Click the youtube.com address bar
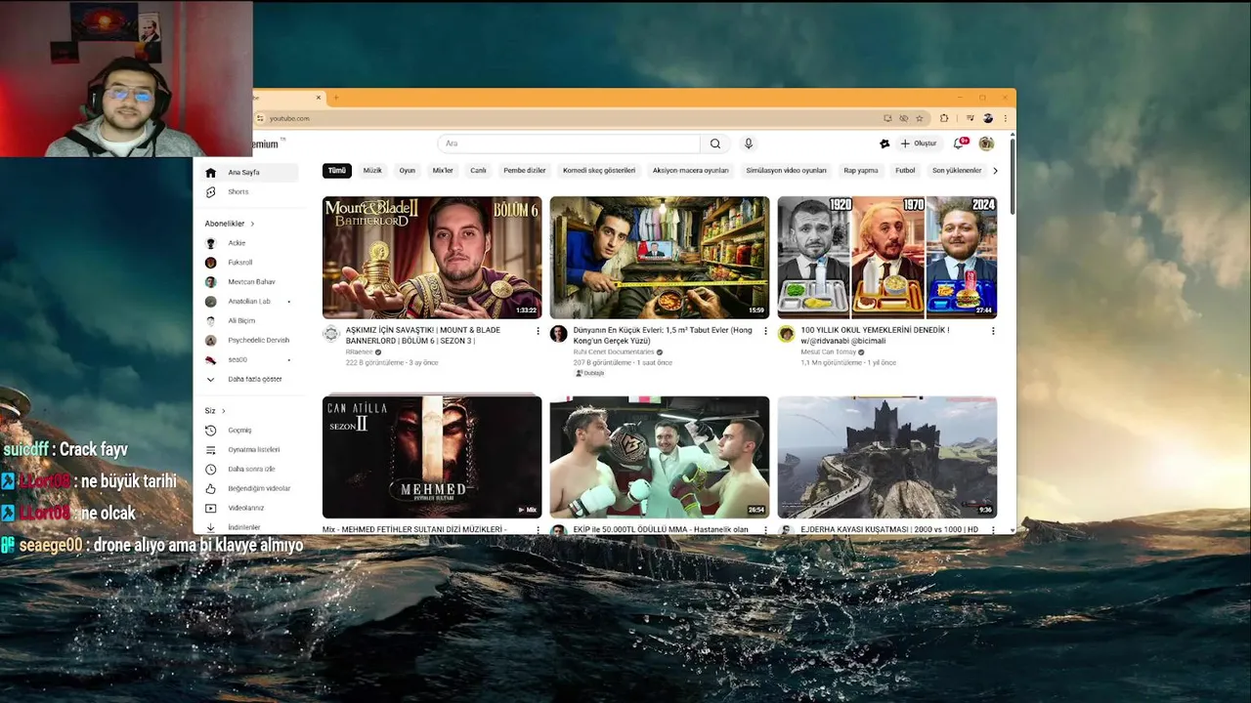The height and width of the screenshot is (703, 1251). (567, 118)
